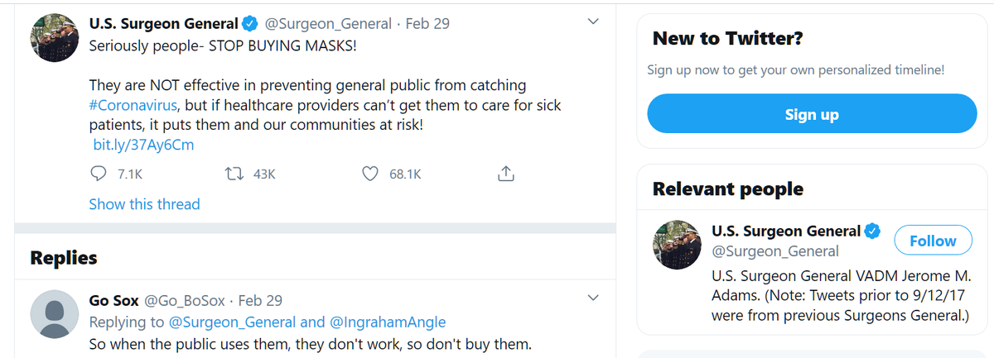Open the Surgeon General tweet options chevron
This screenshot has height=358, width=994.
point(592,23)
